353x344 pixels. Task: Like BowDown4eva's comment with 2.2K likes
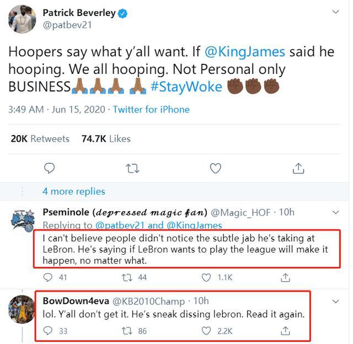[208, 331]
